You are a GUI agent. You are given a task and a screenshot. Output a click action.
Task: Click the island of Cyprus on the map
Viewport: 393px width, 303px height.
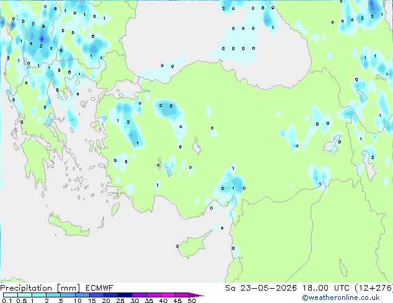tap(192, 246)
